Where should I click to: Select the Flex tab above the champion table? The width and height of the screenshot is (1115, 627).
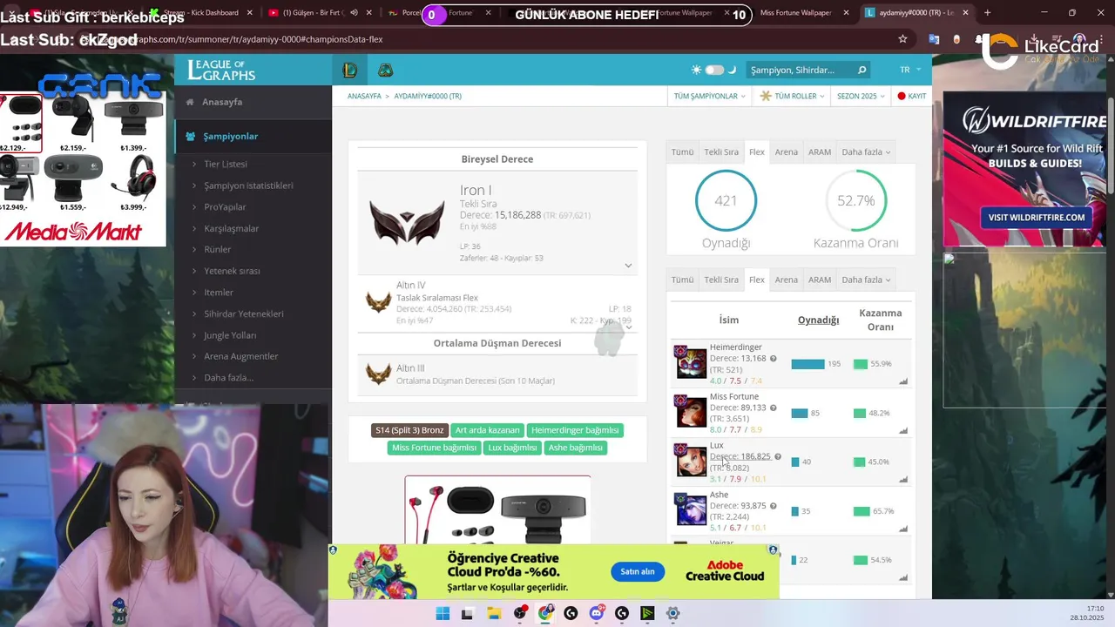point(756,280)
